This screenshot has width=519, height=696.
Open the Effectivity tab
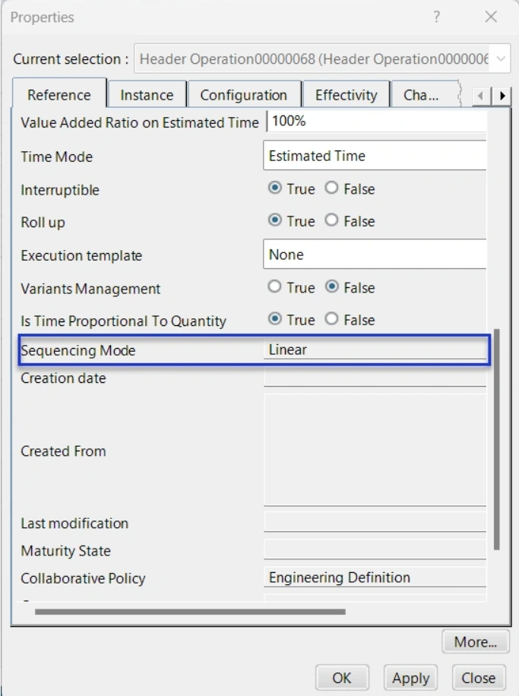tap(346, 96)
